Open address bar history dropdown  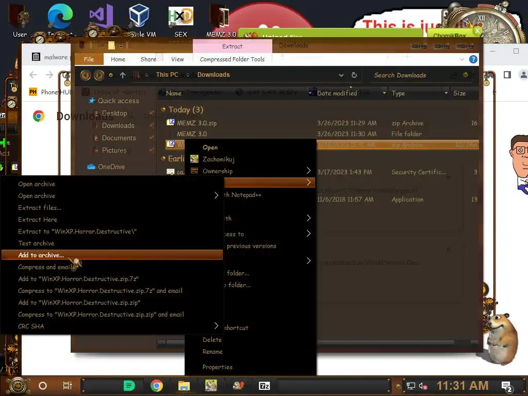tap(341, 75)
